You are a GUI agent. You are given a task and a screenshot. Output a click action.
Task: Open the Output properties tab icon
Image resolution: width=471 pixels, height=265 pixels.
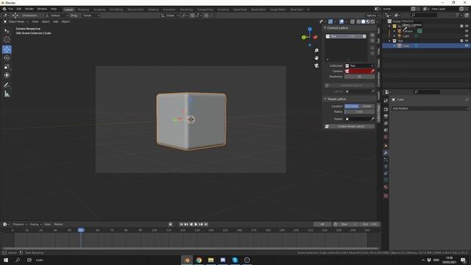tap(386, 116)
